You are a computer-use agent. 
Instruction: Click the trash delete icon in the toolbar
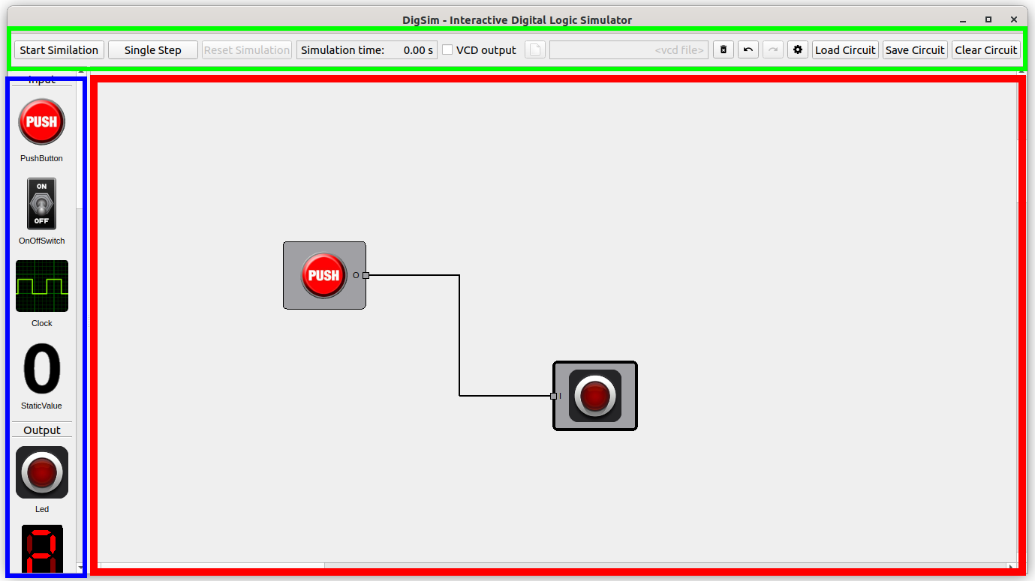(x=723, y=50)
